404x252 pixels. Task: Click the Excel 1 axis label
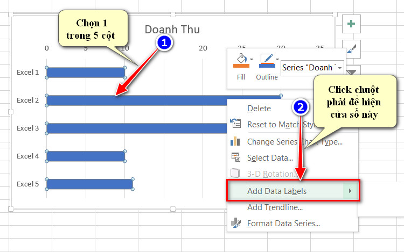[x=28, y=73]
